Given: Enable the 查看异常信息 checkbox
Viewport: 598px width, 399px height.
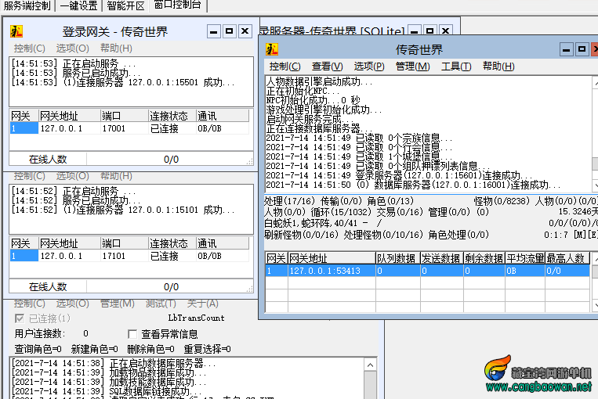Looking at the screenshot, I should coord(132,334).
